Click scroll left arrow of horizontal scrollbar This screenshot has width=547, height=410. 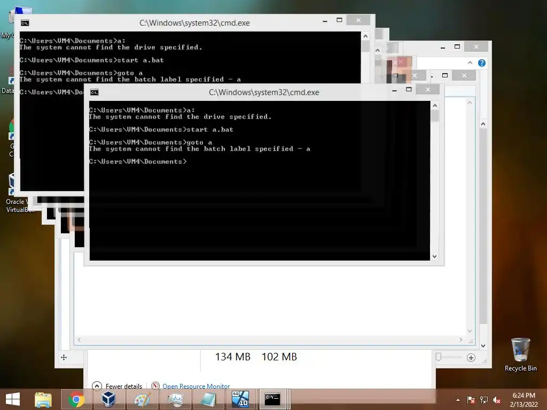tap(79, 340)
